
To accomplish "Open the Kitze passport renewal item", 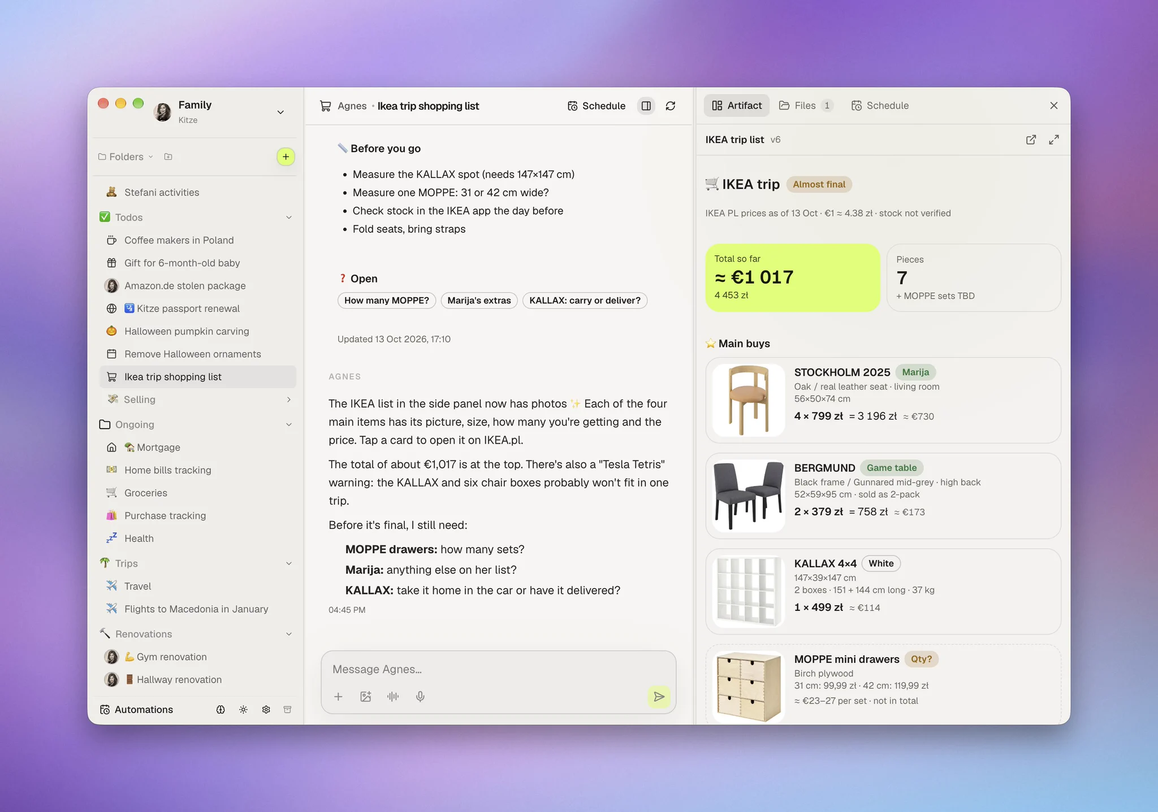I will 198,309.
